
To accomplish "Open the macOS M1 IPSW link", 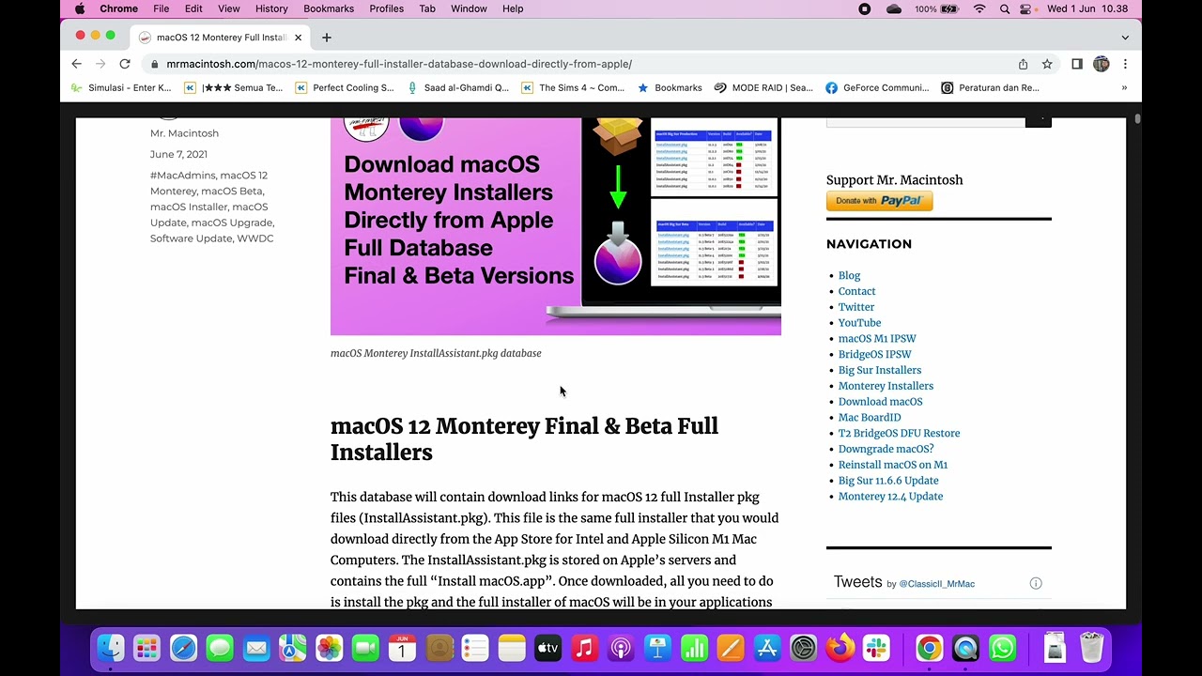I will (877, 338).
